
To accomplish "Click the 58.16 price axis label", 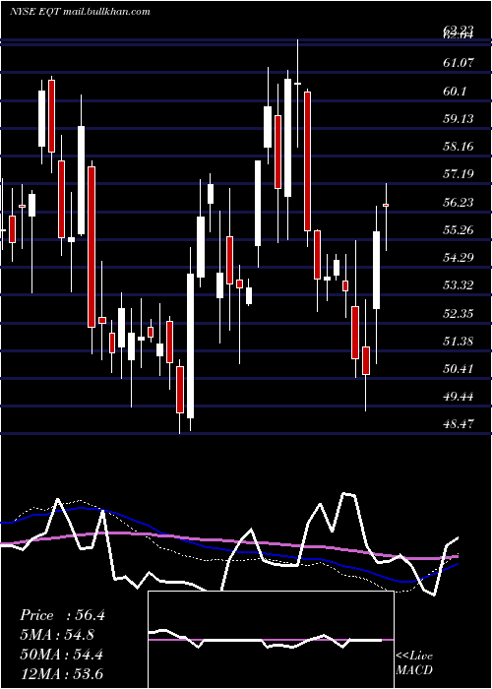I will [x=459, y=147].
